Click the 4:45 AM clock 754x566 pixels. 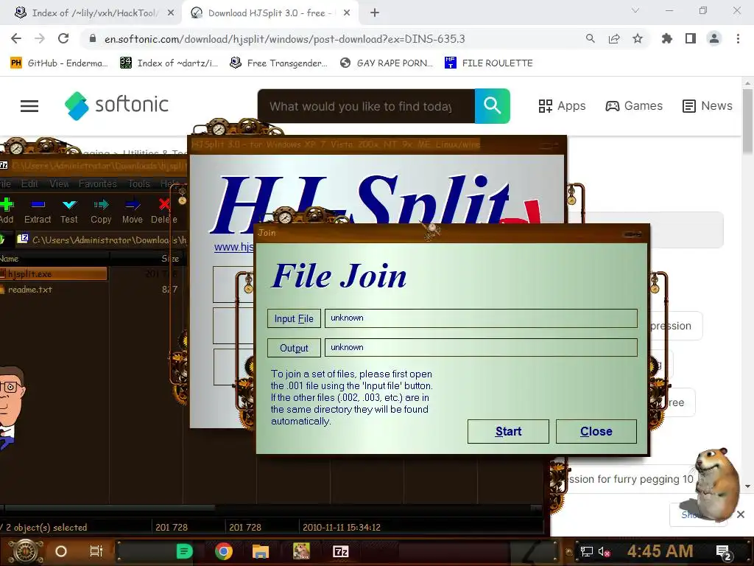pyautogui.click(x=660, y=551)
